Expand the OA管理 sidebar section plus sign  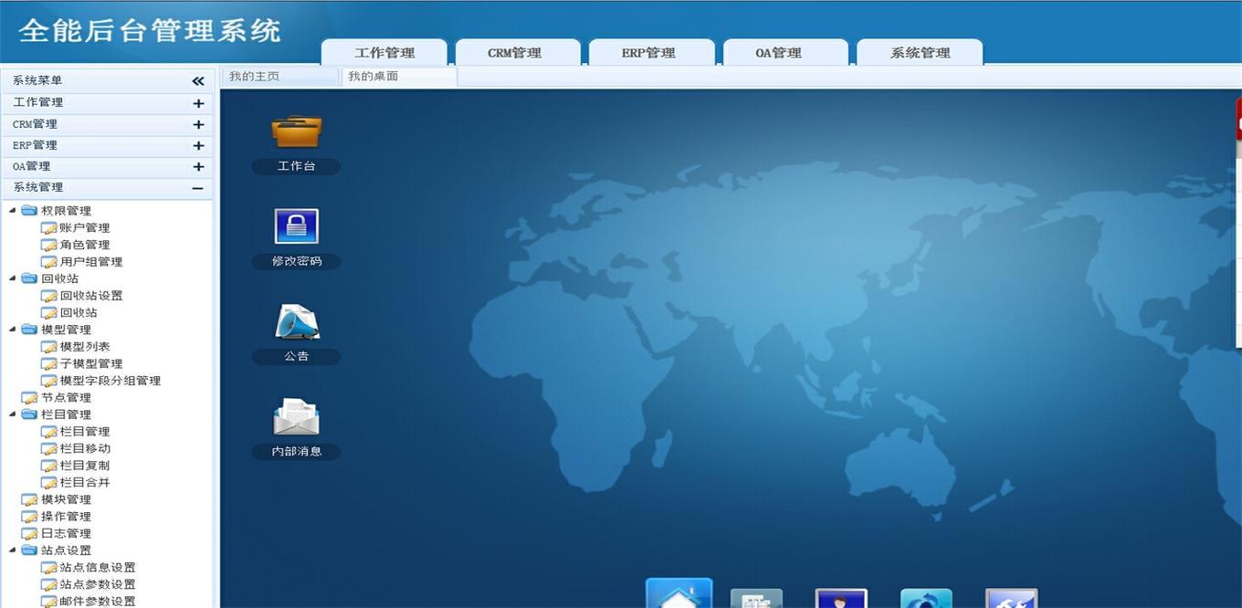pyautogui.click(x=198, y=166)
